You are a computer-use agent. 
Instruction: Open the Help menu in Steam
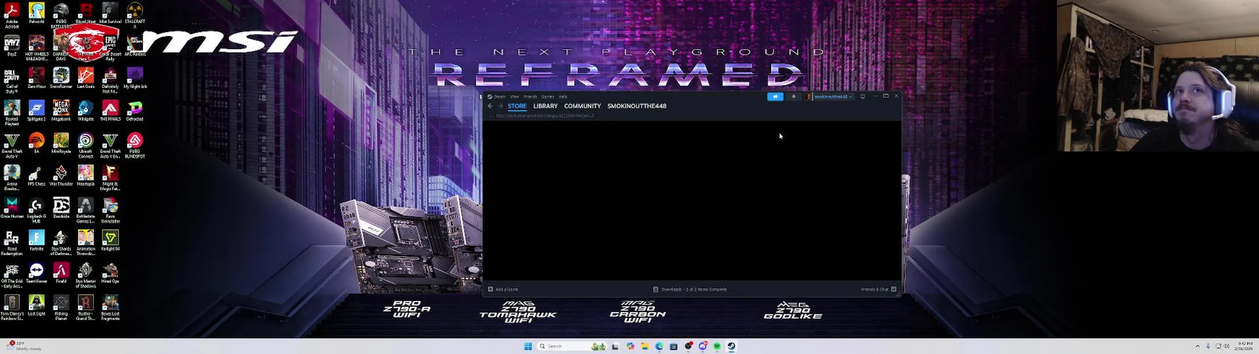[563, 97]
